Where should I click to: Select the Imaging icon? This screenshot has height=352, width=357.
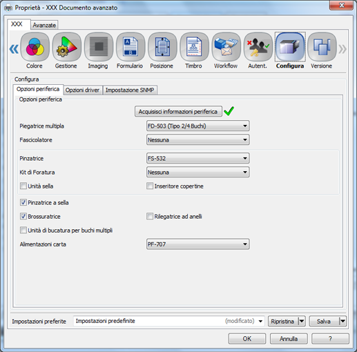[x=99, y=47]
